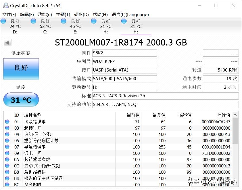Select the health status dot above drive E:

pos(63,21)
